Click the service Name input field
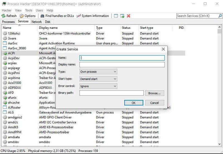 coord(122,58)
